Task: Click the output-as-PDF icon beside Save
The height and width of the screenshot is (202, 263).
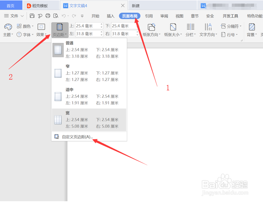Action: pos(40,16)
